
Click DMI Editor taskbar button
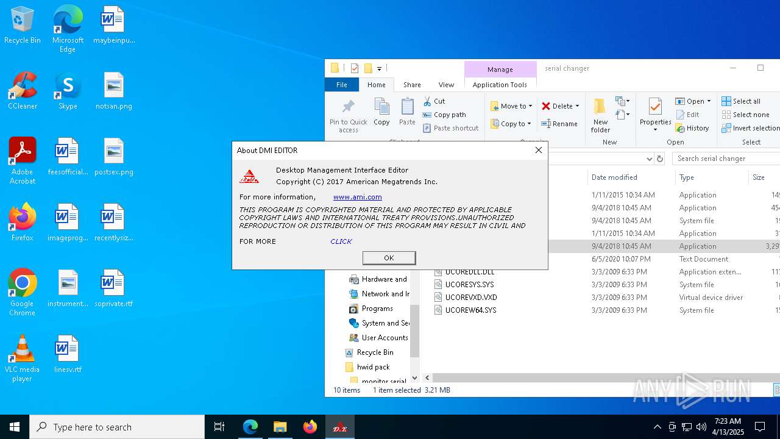point(339,427)
